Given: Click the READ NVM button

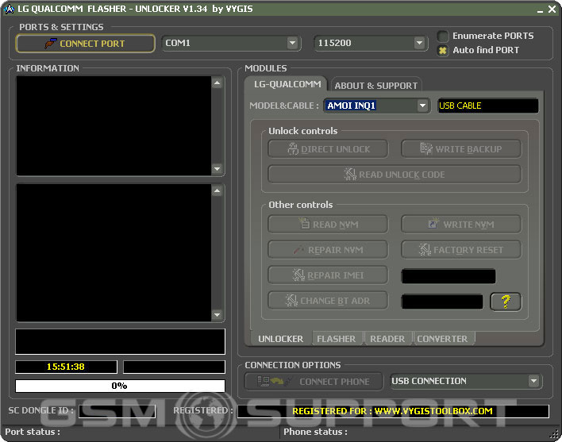Looking at the screenshot, I should click(328, 225).
